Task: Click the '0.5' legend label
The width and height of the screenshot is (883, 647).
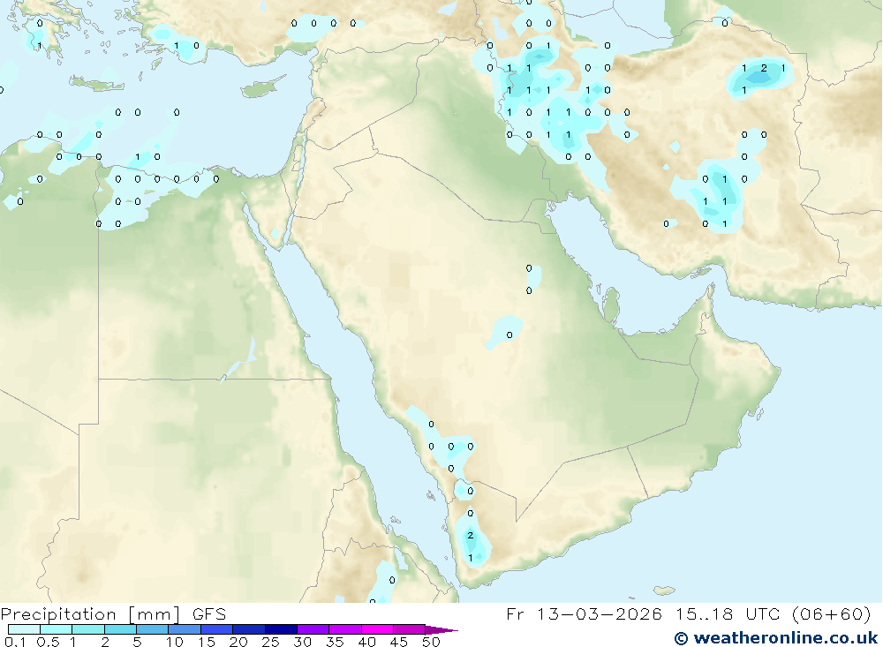Action: tap(48, 642)
